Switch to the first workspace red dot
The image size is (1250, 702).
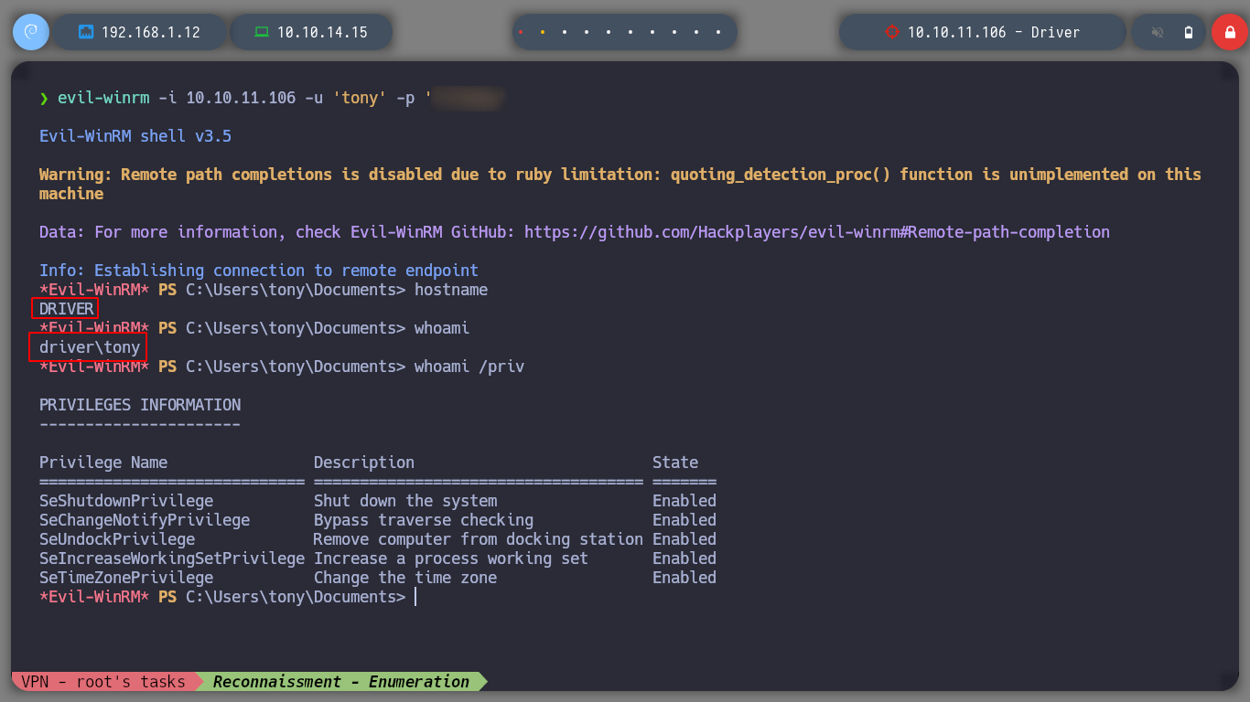pos(521,32)
